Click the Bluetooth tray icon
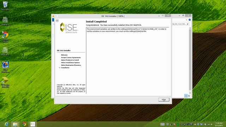 click(x=185, y=124)
